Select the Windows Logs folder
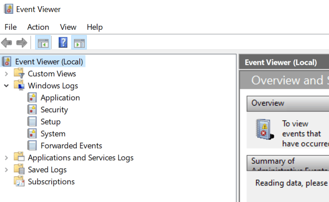 point(53,86)
